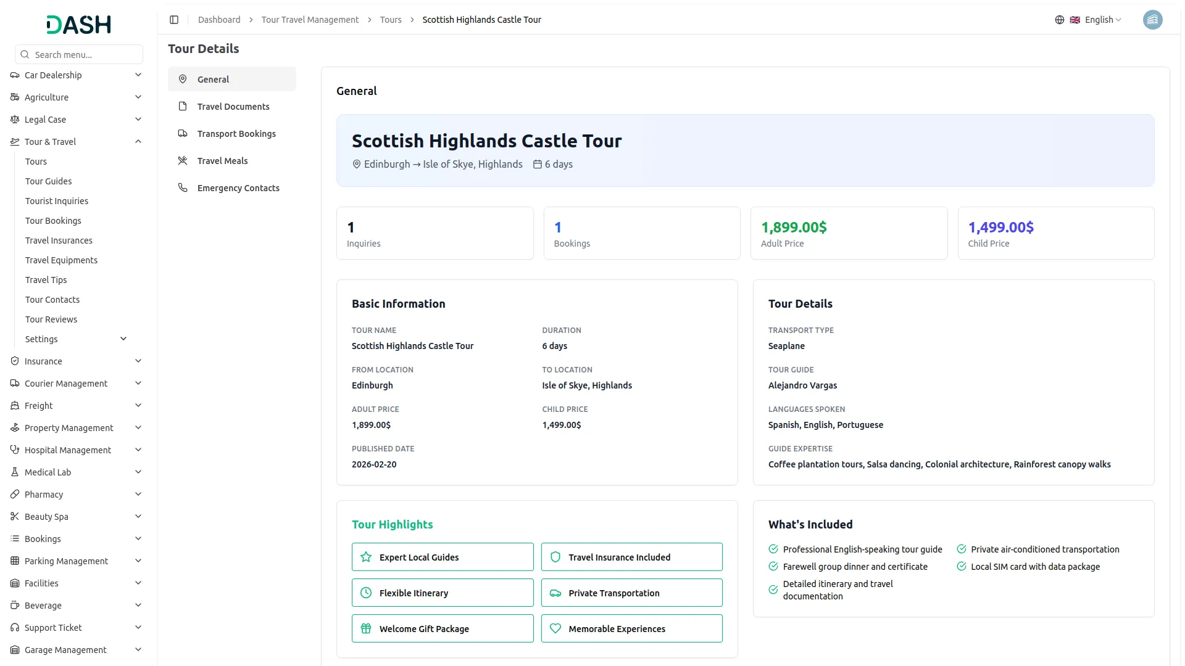Click the globe language icon in top bar
This screenshot has height=666, width=1185.
tap(1059, 20)
